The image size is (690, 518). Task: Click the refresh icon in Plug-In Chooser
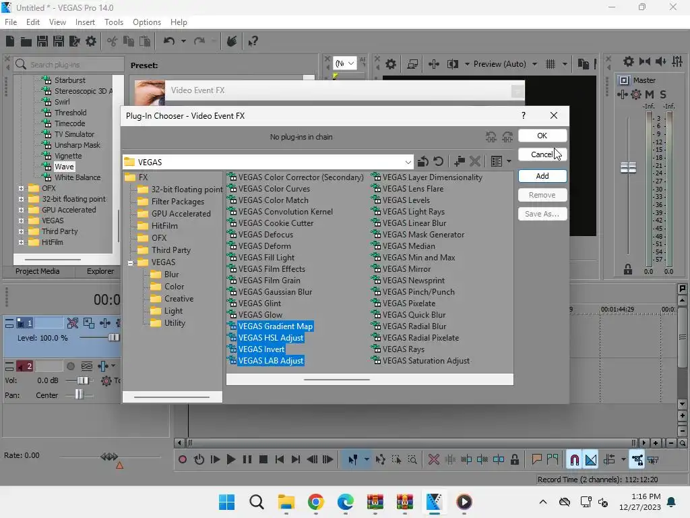point(438,162)
